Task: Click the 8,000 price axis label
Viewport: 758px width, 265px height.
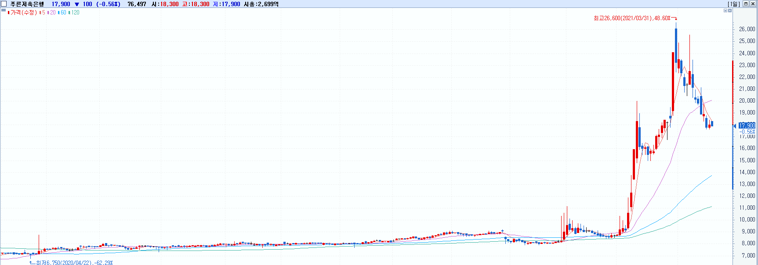Action: pos(748,243)
